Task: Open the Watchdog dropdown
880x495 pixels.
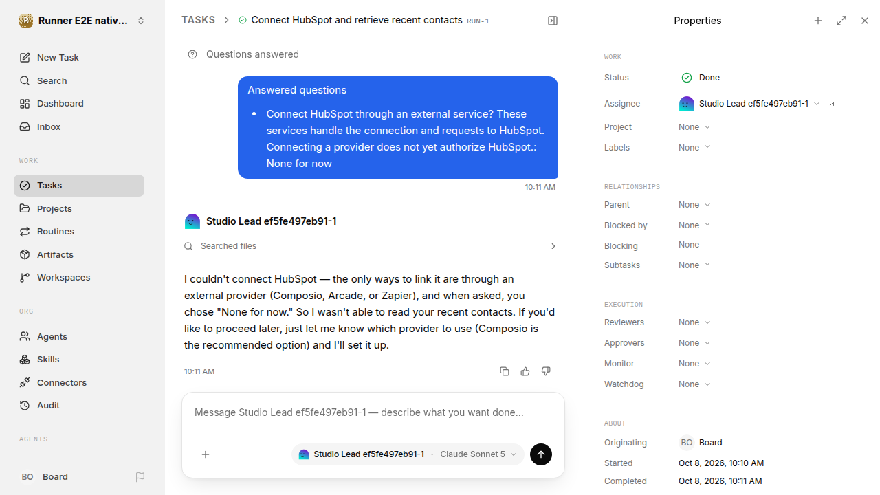Action: [694, 384]
